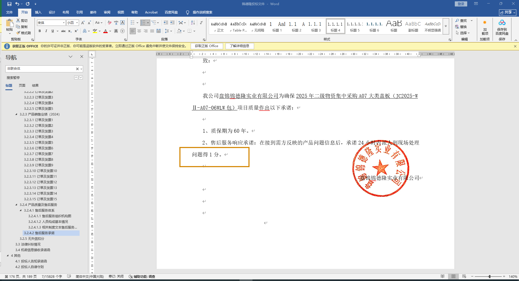The image size is (519, 281).
Task: Apply distributed alignment to paragraph
Action: click(x=159, y=31)
